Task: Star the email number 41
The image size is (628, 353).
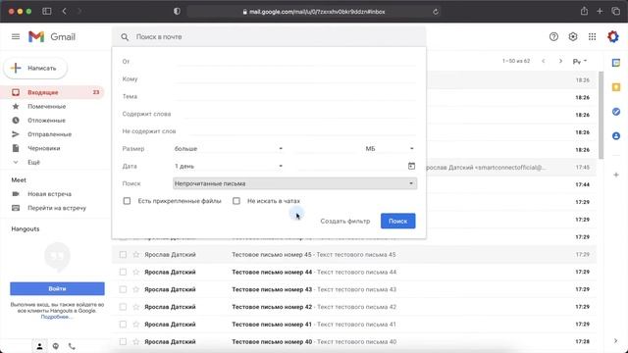Action: (136, 325)
